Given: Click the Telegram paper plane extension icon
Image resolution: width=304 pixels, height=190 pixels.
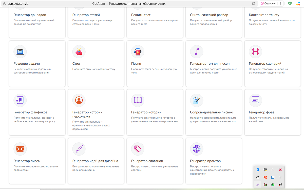Looking at the screenshot, I should pos(280,185).
